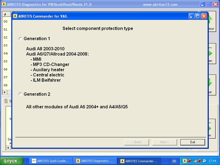Select row 00 in the Diagnostics list
Screen dimensions: 220x165
(x=7, y=21)
